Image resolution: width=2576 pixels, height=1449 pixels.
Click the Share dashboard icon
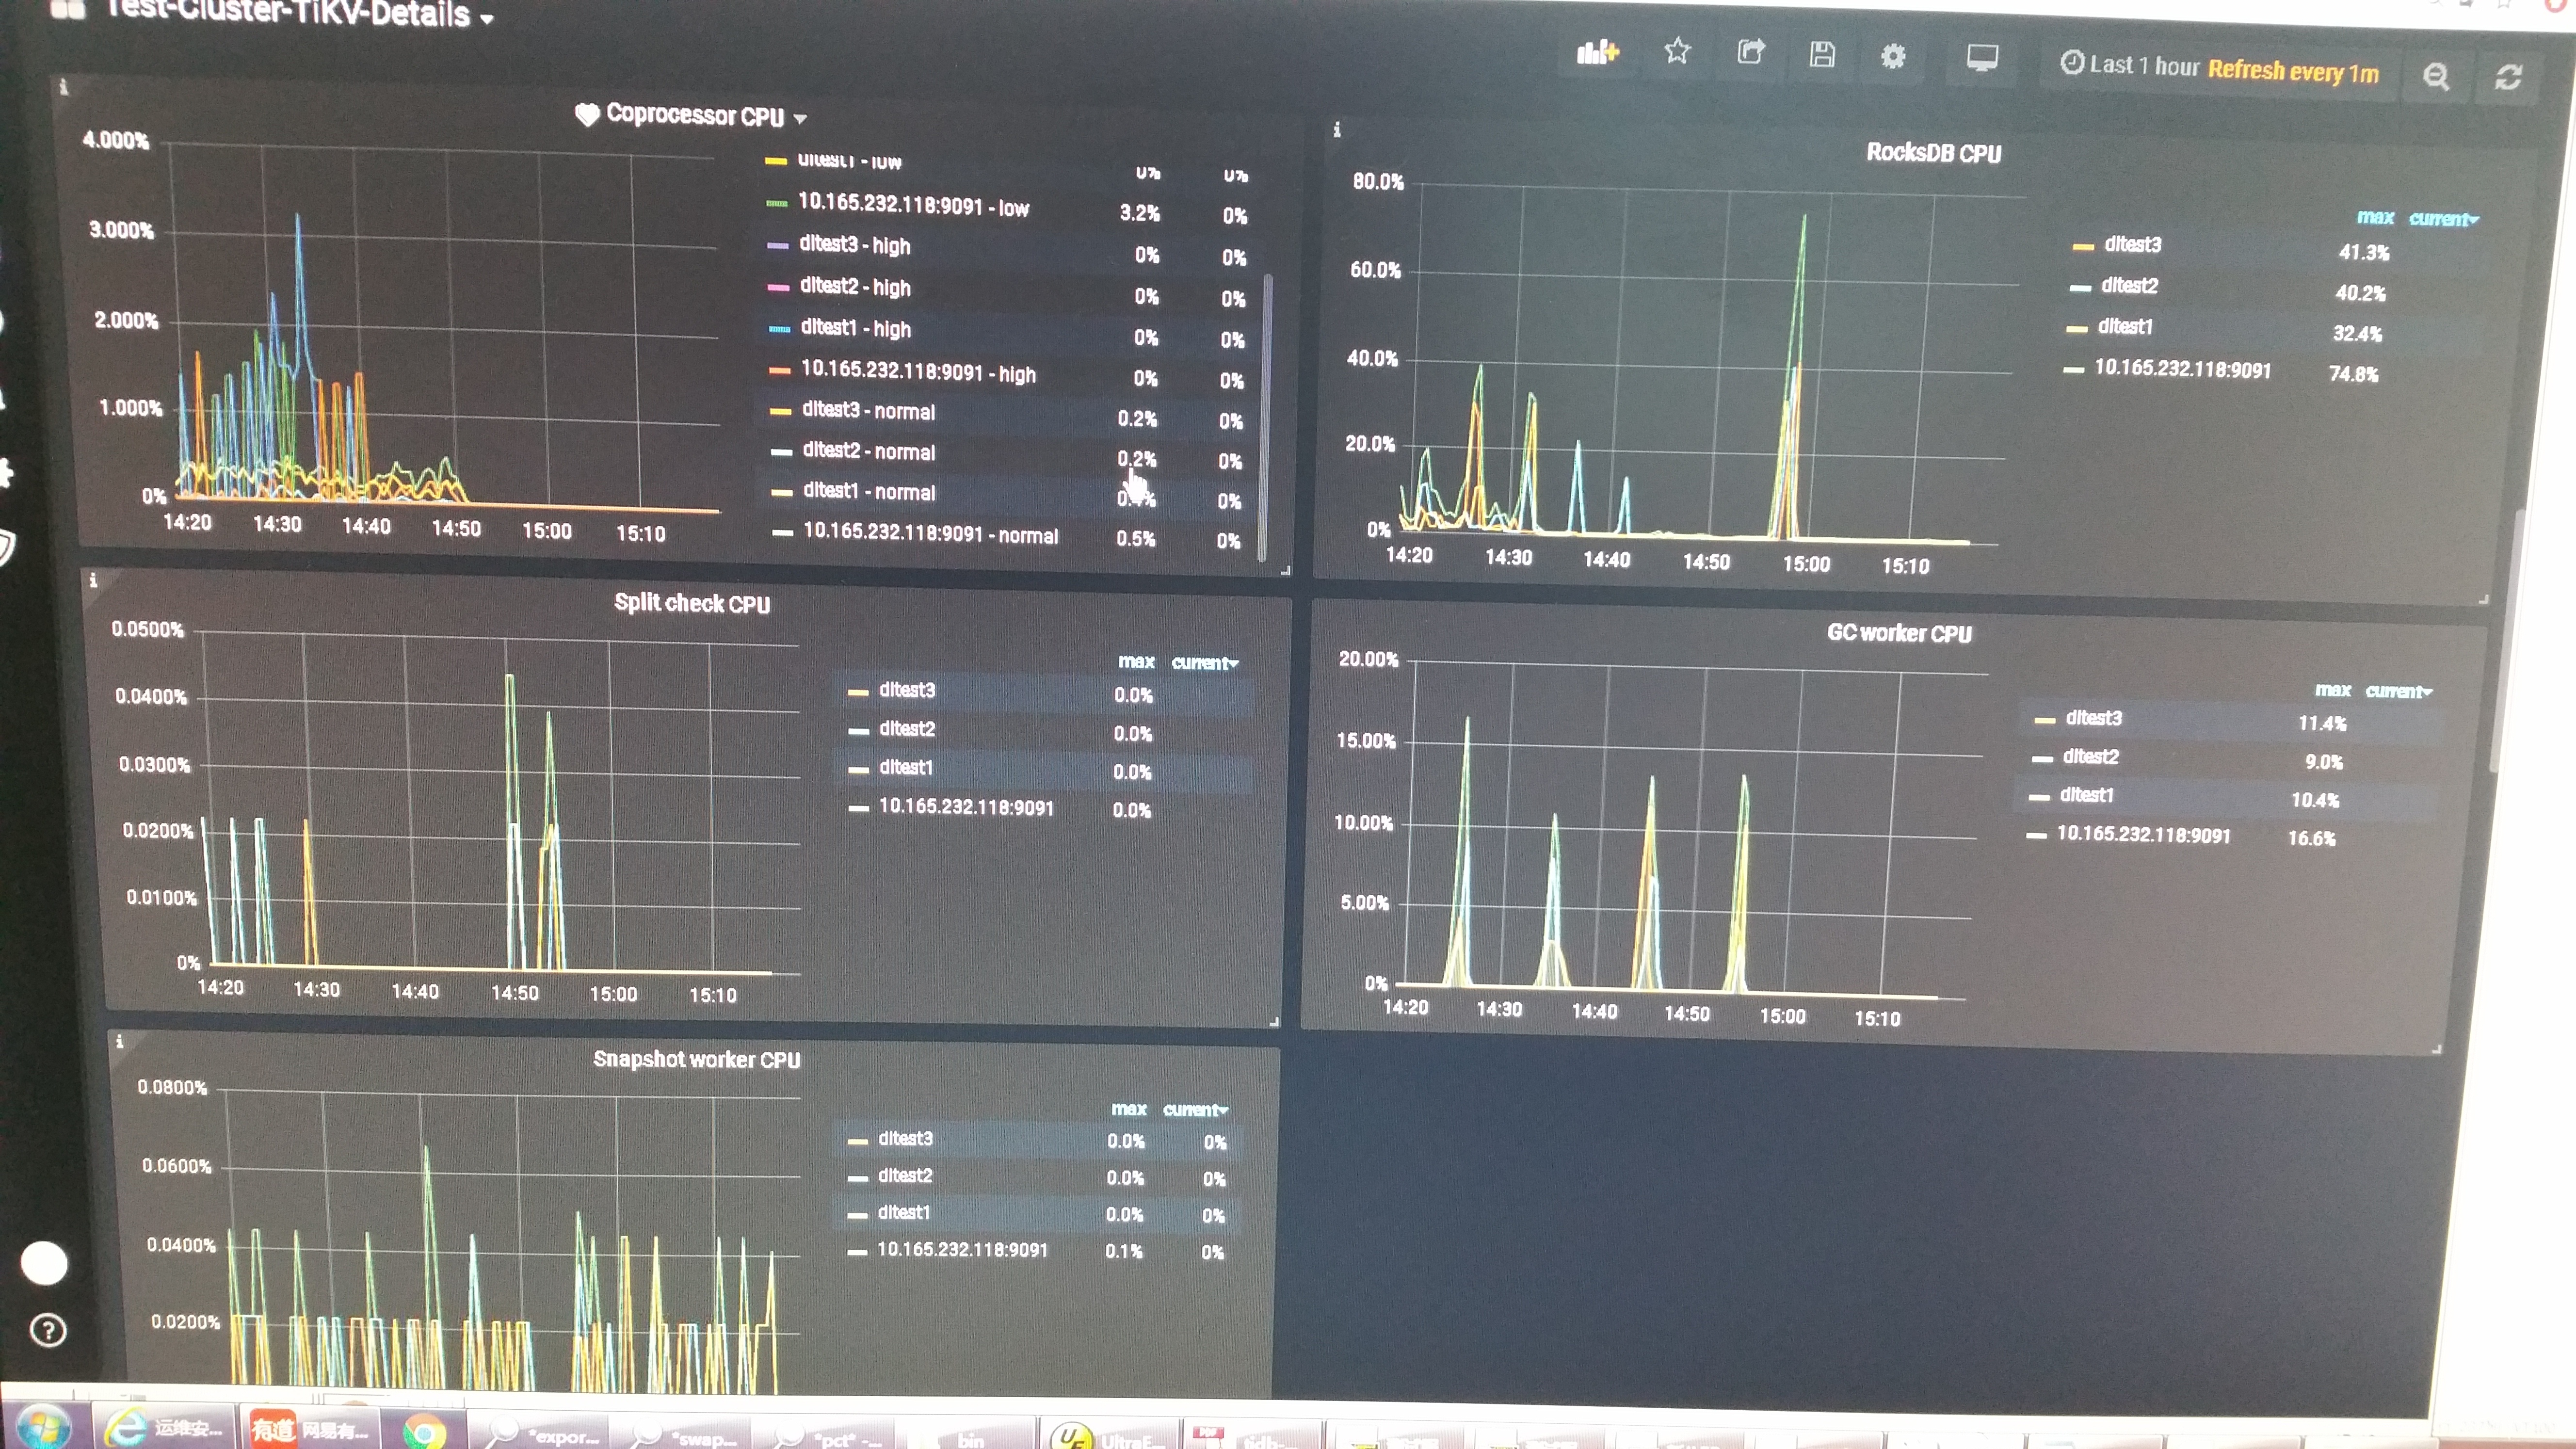(x=1750, y=52)
